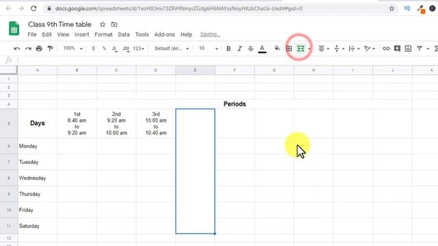Click the Create a filter icon

[x=420, y=49]
